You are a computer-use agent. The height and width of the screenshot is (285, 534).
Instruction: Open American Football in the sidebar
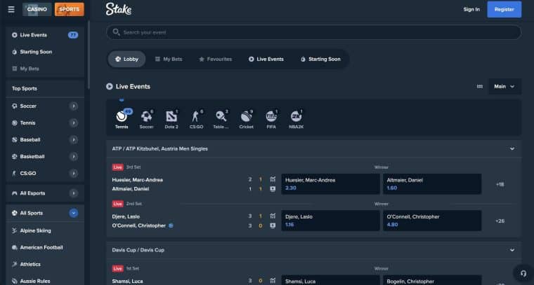pos(45,247)
